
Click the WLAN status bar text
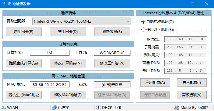coord(12,108)
